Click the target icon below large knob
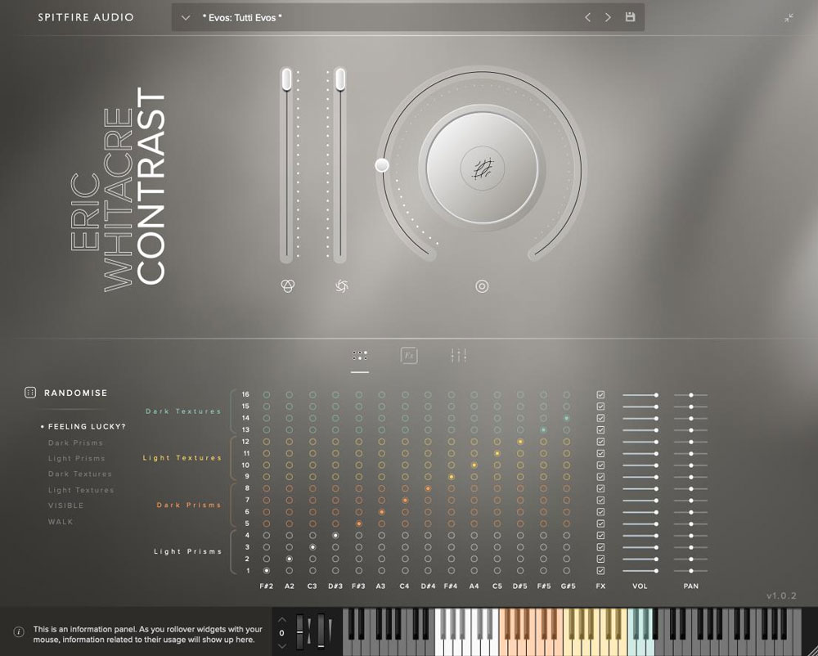Viewport: 818px width, 656px height. coord(482,285)
